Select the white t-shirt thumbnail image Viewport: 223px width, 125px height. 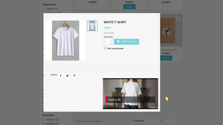(x=92, y=26)
